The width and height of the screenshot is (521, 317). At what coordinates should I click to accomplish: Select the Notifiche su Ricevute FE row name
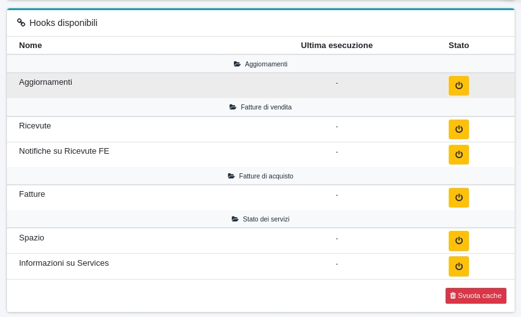[x=64, y=151]
